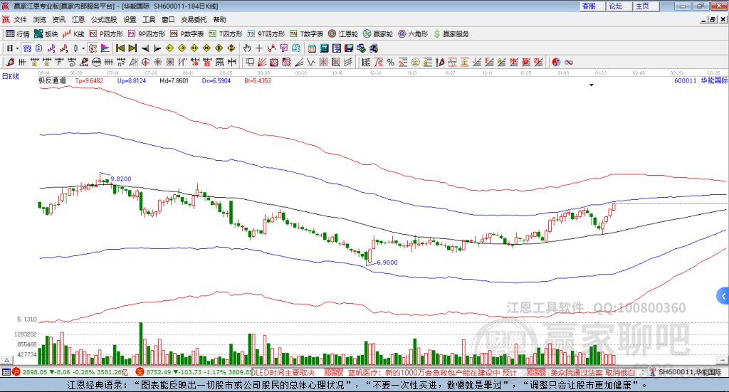Open the 行情 market quotes view
Screen dimensions: 729x392
17,34
